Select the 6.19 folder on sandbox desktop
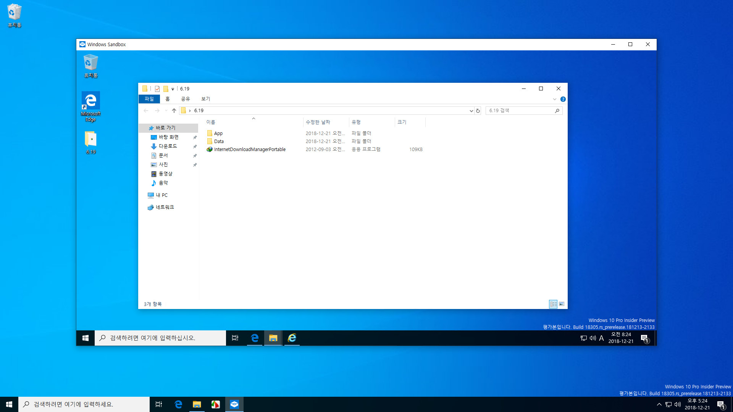The height and width of the screenshot is (412, 733). pos(91,143)
